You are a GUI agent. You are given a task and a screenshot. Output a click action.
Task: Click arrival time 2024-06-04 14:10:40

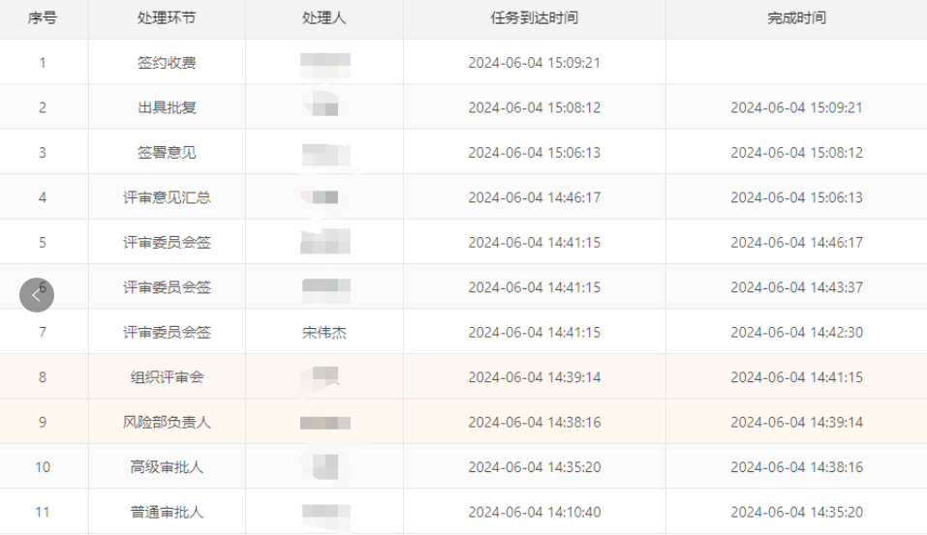(534, 512)
